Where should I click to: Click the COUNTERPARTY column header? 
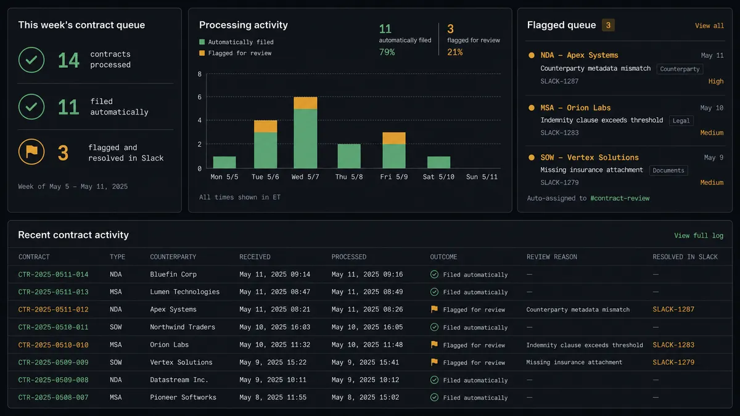tap(173, 257)
